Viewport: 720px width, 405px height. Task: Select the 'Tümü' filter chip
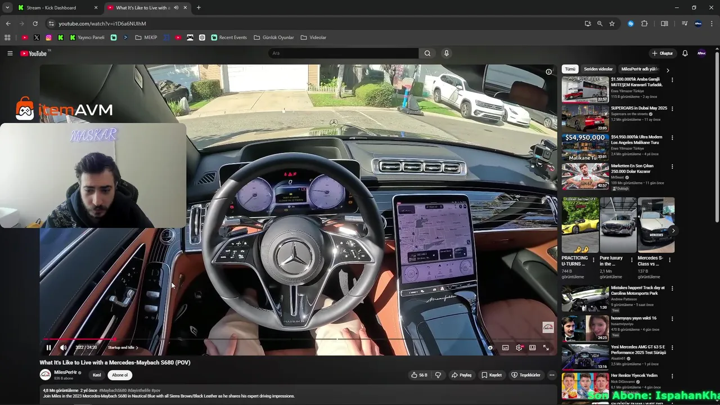570,69
